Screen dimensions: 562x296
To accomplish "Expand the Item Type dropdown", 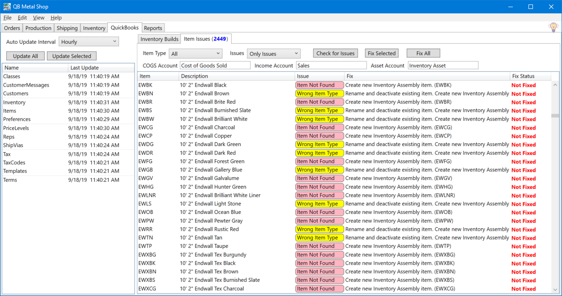I will [195, 54].
